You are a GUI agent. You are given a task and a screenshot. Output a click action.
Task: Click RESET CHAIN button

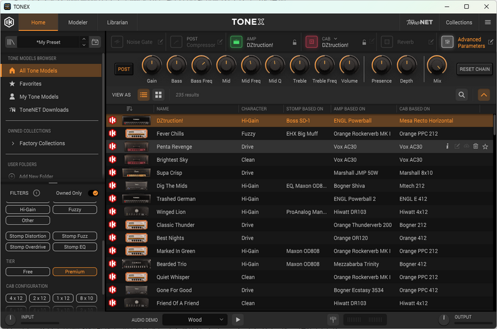[475, 69]
